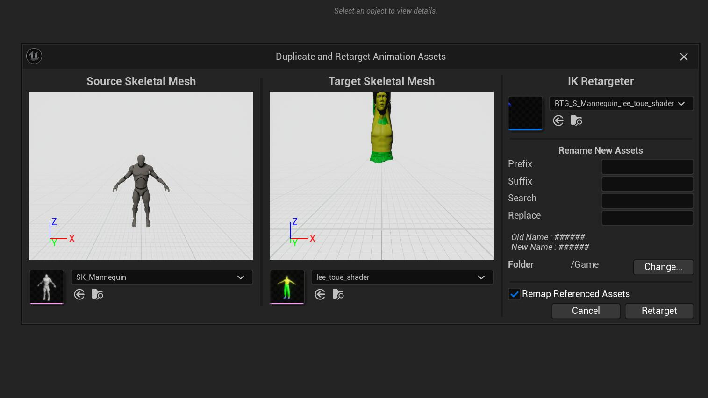Open the lee_toue_shader target mesh dropdown
Viewport: 708px width, 398px height.
pyautogui.click(x=402, y=277)
